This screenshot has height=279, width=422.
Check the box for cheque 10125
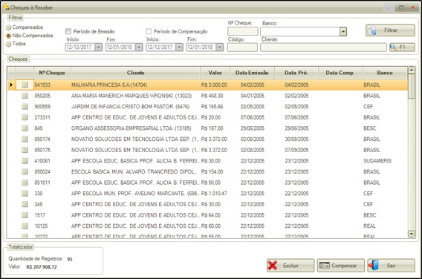pos(25,226)
